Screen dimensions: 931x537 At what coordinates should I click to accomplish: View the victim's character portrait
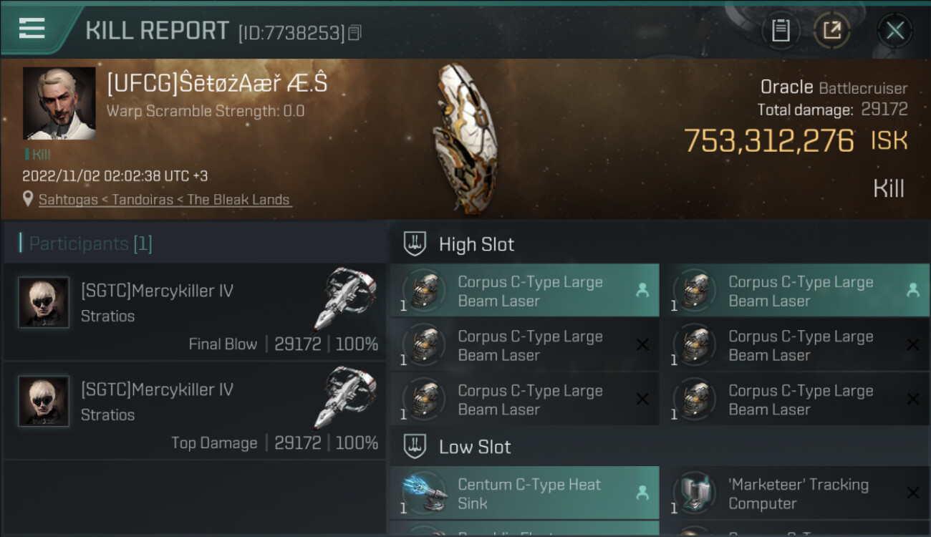59,103
